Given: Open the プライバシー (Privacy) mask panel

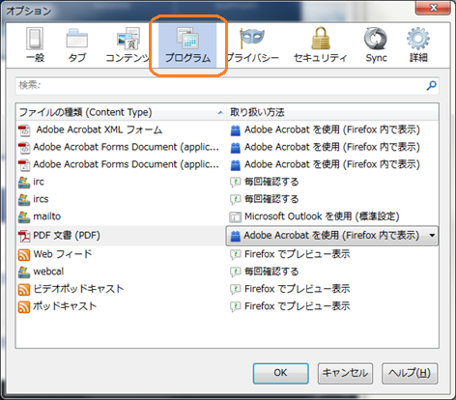Looking at the screenshot, I should [252, 45].
